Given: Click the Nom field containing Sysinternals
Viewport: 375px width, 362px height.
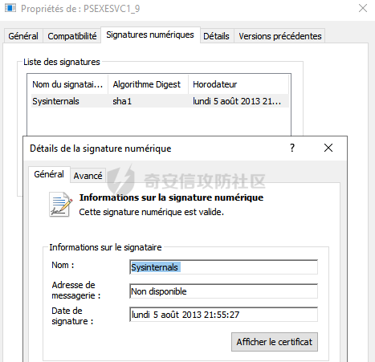Looking at the screenshot, I should point(223,267).
